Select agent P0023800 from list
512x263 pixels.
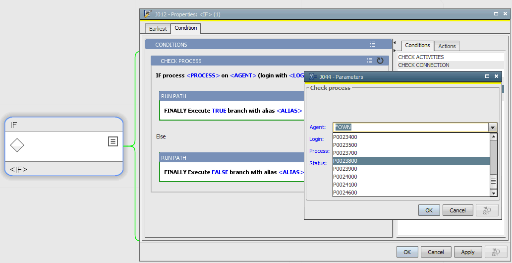(411, 161)
